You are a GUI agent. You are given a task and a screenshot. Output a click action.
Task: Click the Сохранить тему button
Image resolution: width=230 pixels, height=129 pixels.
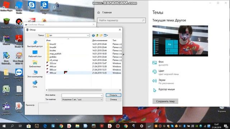tap(165, 101)
